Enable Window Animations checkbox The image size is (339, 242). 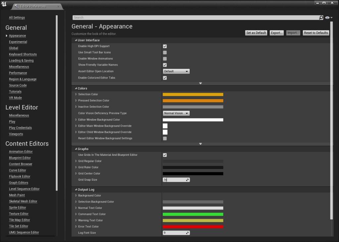click(165, 59)
